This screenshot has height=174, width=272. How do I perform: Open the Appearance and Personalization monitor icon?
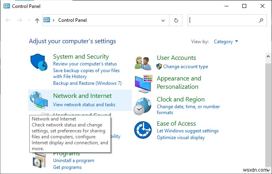coord(143,83)
